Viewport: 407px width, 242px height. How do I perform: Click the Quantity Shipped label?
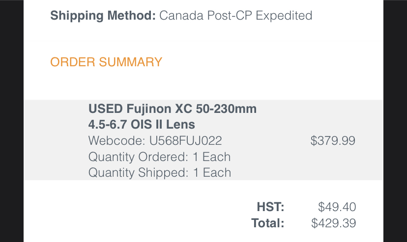(x=138, y=172)
